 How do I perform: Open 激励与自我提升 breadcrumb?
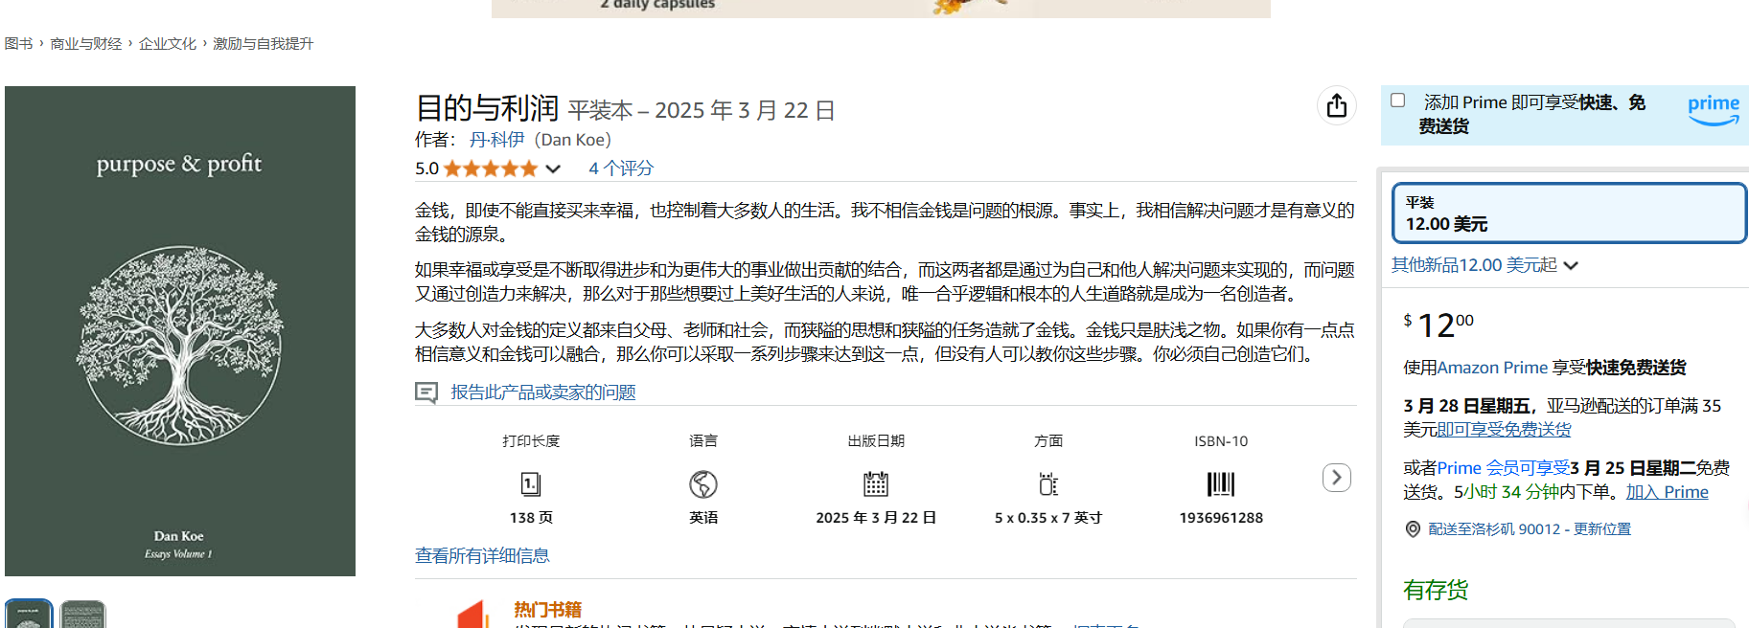(263, 44)
